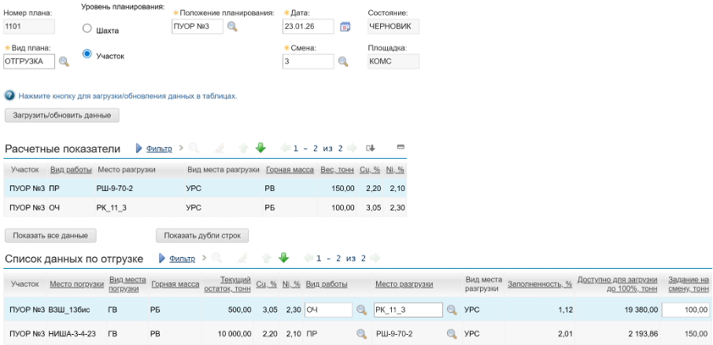Image resolution: width=713 pixels, height=345 pixels.
Task: Click the blue help icon near data hint
Action: pyautogui.click(x=9, y=96)
